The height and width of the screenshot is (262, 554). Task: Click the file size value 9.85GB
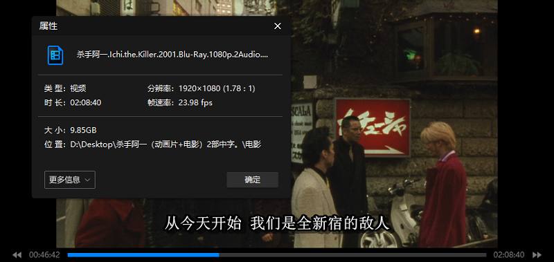pos(83,130)
